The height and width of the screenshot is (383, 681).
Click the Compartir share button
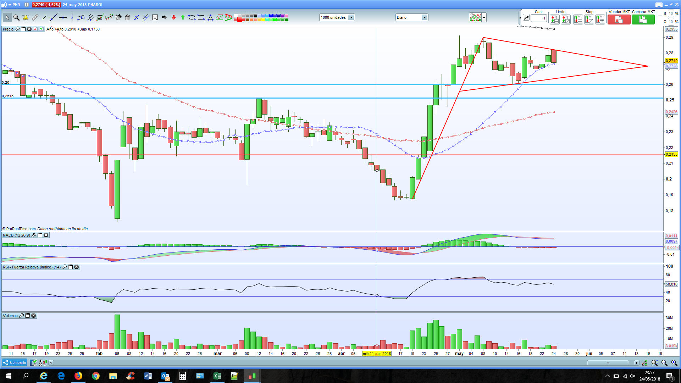15,362
